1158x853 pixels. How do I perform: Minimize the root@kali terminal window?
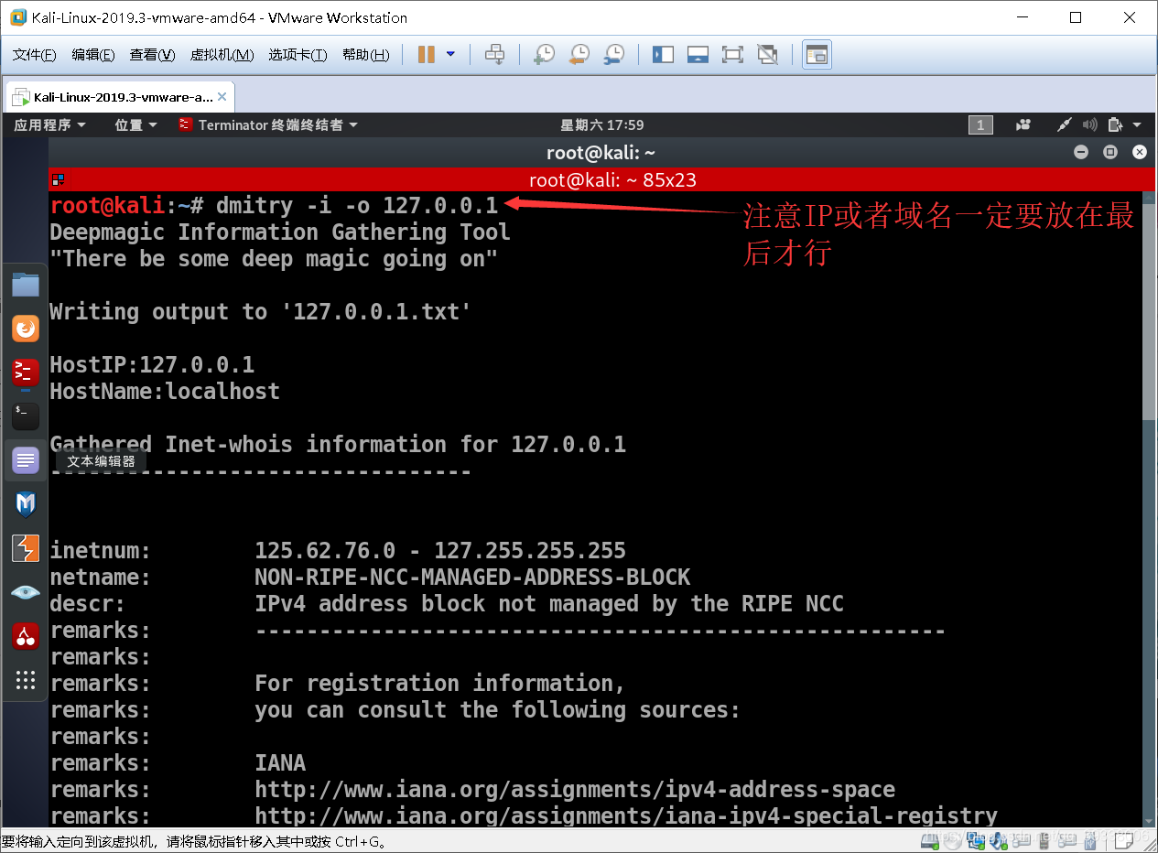click(1081, 153)
